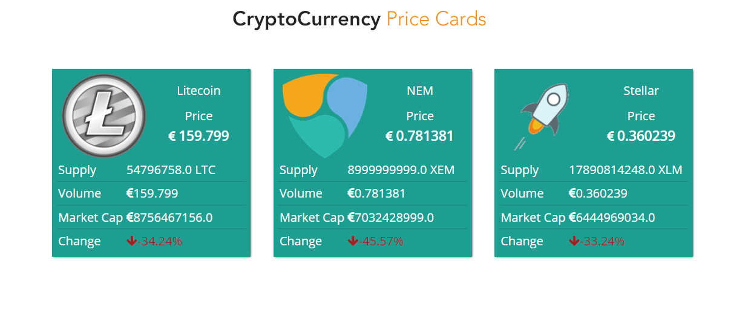
Task: Click the red down arrow on Stellar change
Action: pyautogui.click(x=574, y=241)
